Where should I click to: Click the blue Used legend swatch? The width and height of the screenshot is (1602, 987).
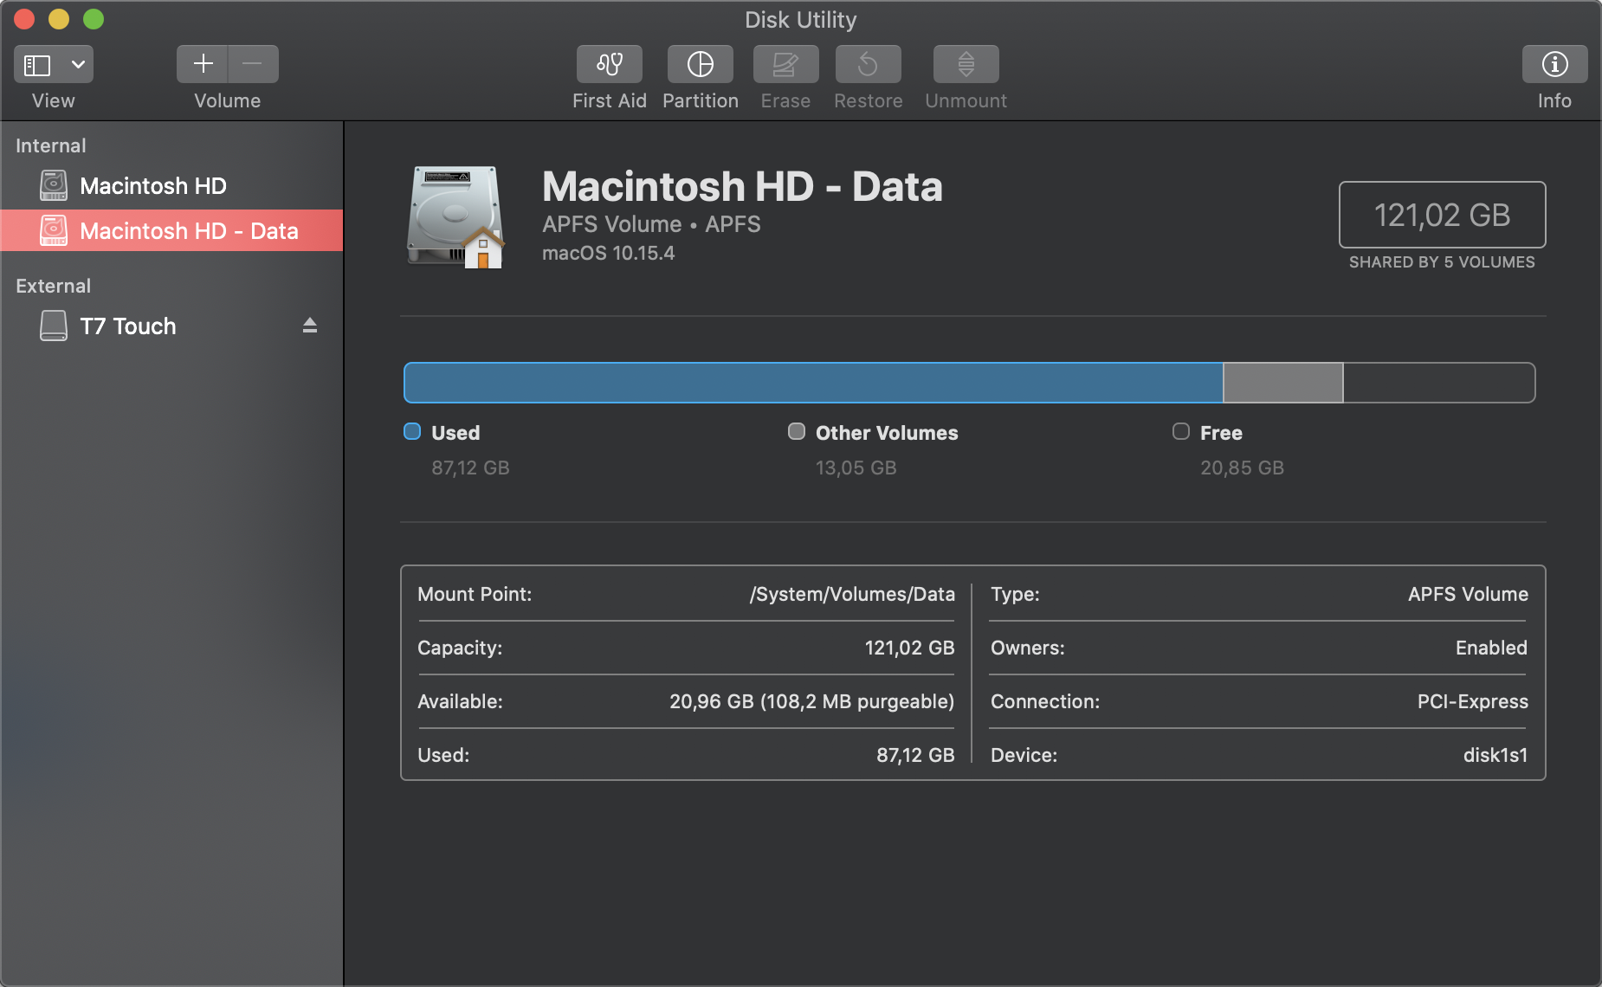[x=412, y=431]
